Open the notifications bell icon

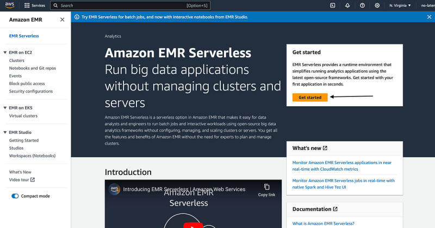click(x=347, y=5)
